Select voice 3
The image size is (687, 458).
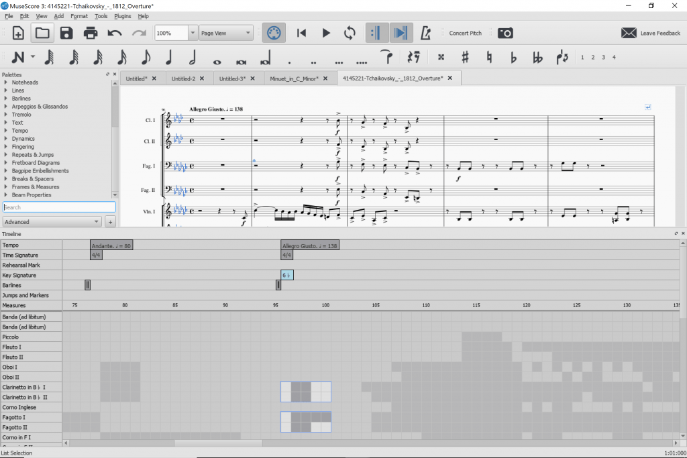pyautogui.click(x=603, y=58)
